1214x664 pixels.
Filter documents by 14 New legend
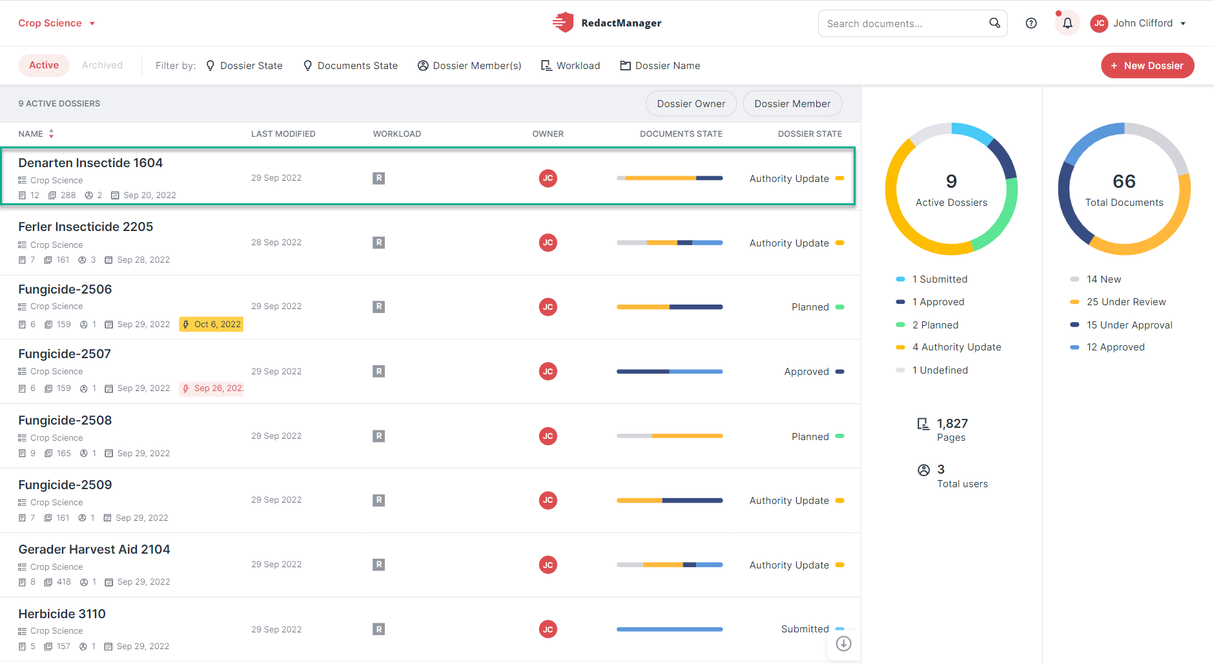point(1096,279)
